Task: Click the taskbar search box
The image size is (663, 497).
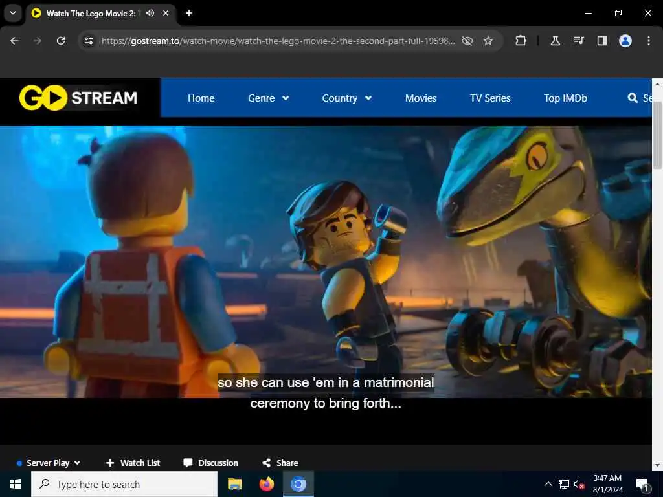Action: pos(124,484)
